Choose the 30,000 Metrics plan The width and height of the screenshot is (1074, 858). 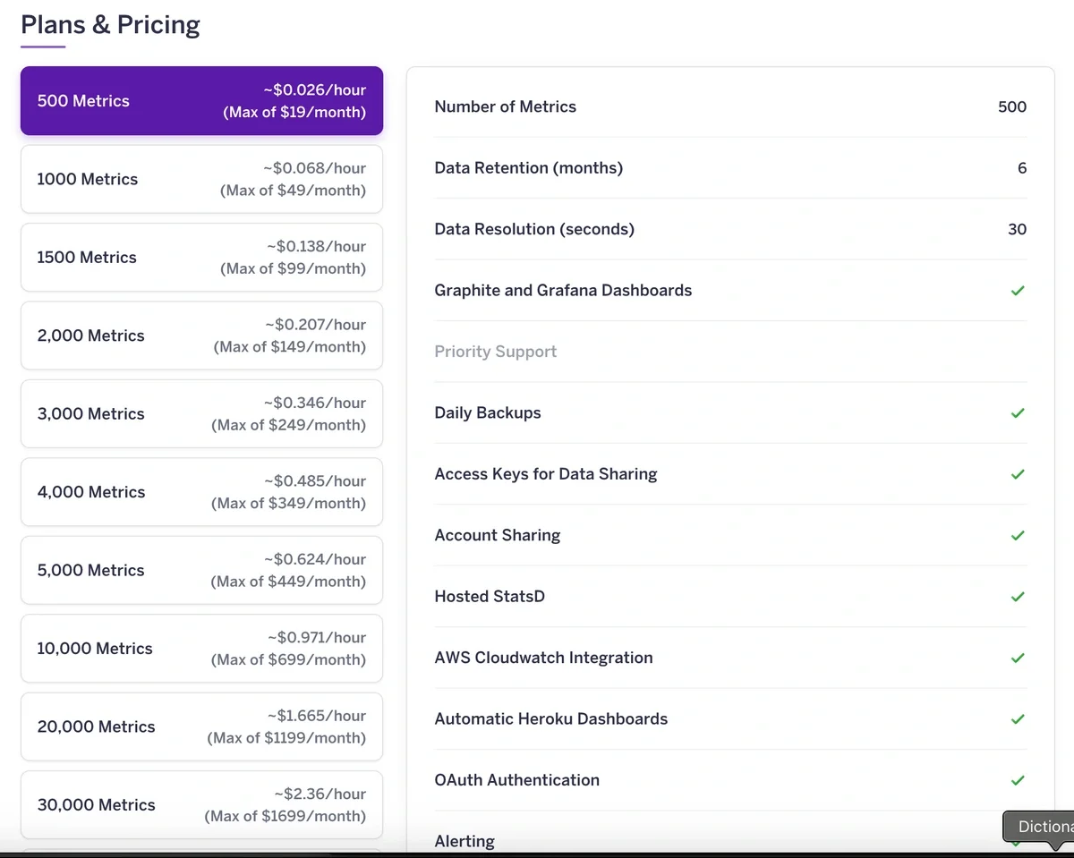coord(201,805)
